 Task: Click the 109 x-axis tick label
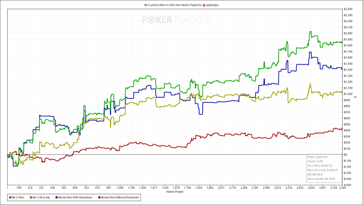(19, 188)
